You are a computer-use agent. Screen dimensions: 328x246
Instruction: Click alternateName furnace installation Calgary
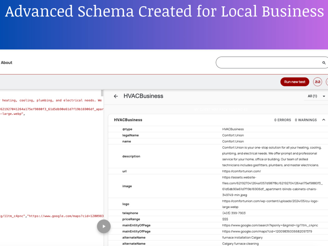(242, 237)
